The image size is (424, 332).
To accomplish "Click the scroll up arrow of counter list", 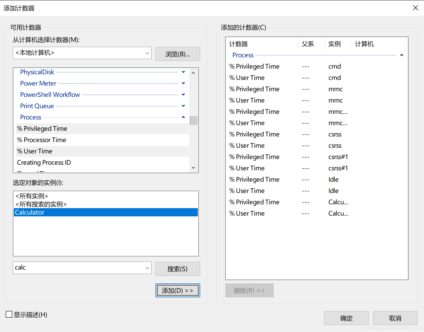I will [x=193, y=73].
